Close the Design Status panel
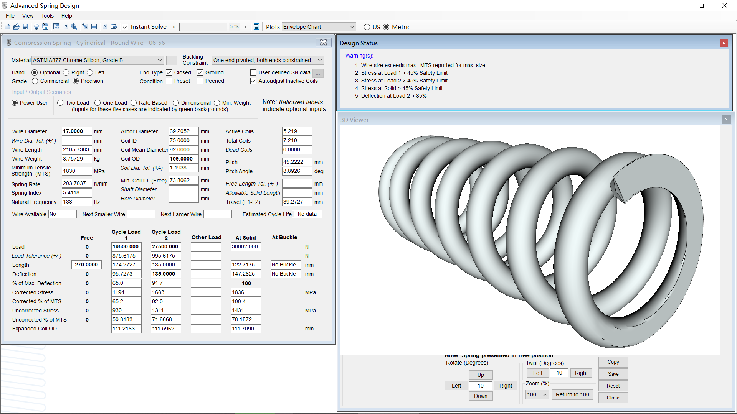737x414 pixels. click(724, 43)
